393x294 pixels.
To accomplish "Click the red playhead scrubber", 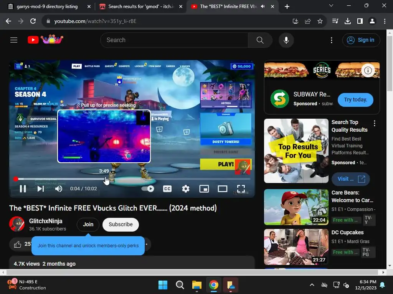I will click(16, 179).
